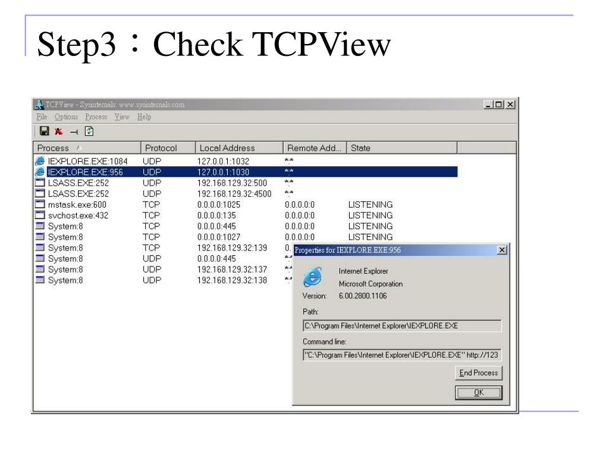Open the Help menu
The image size is (609, 457).
(144, 117)
